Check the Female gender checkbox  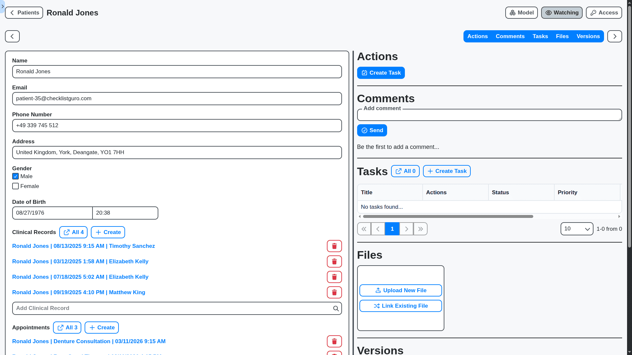tap(15, 186)
